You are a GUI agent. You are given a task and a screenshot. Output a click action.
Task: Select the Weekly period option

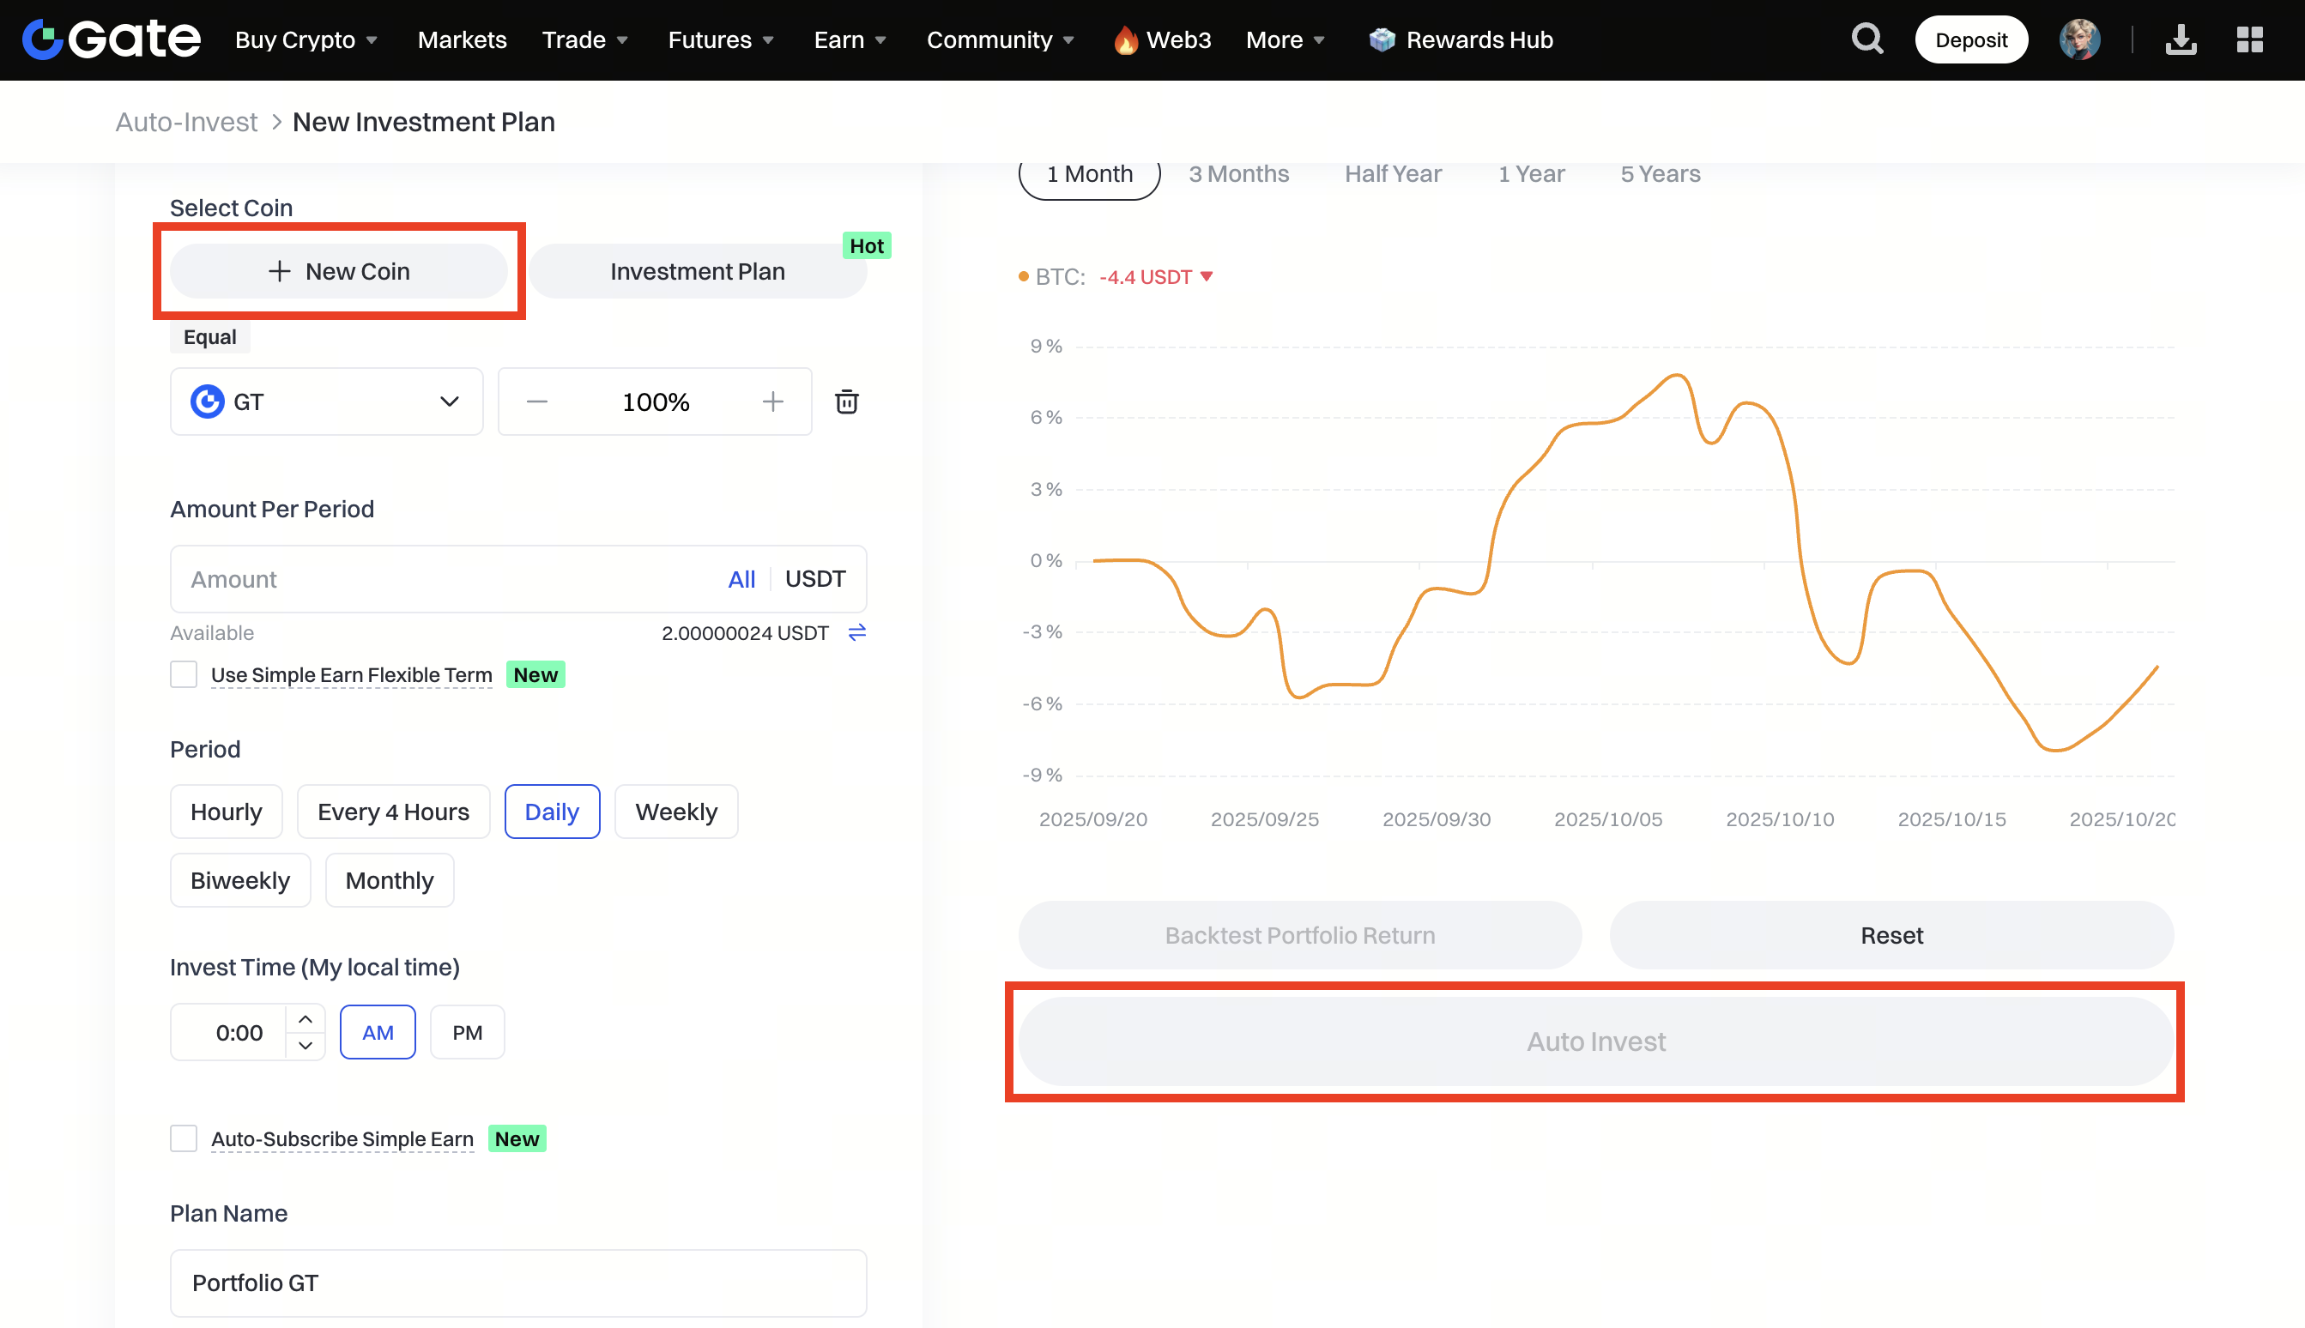[x=676, y=812]
